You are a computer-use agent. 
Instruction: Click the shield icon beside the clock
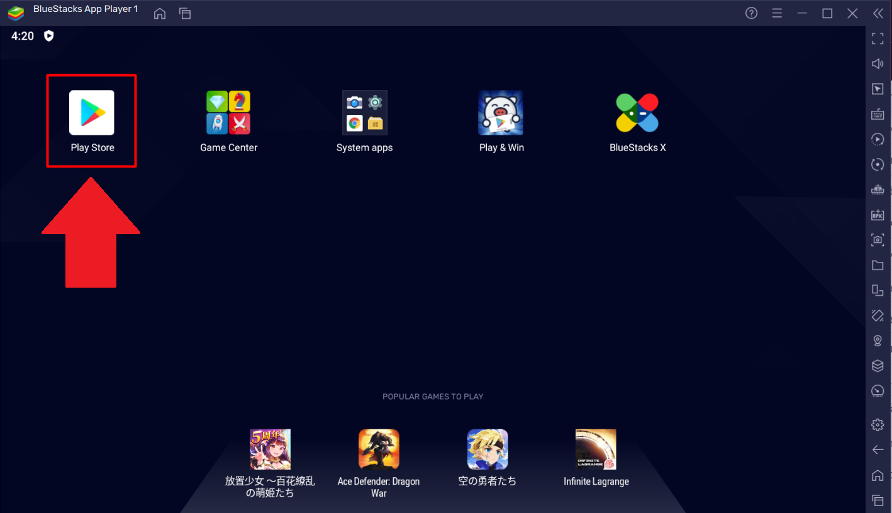[48, 36]
